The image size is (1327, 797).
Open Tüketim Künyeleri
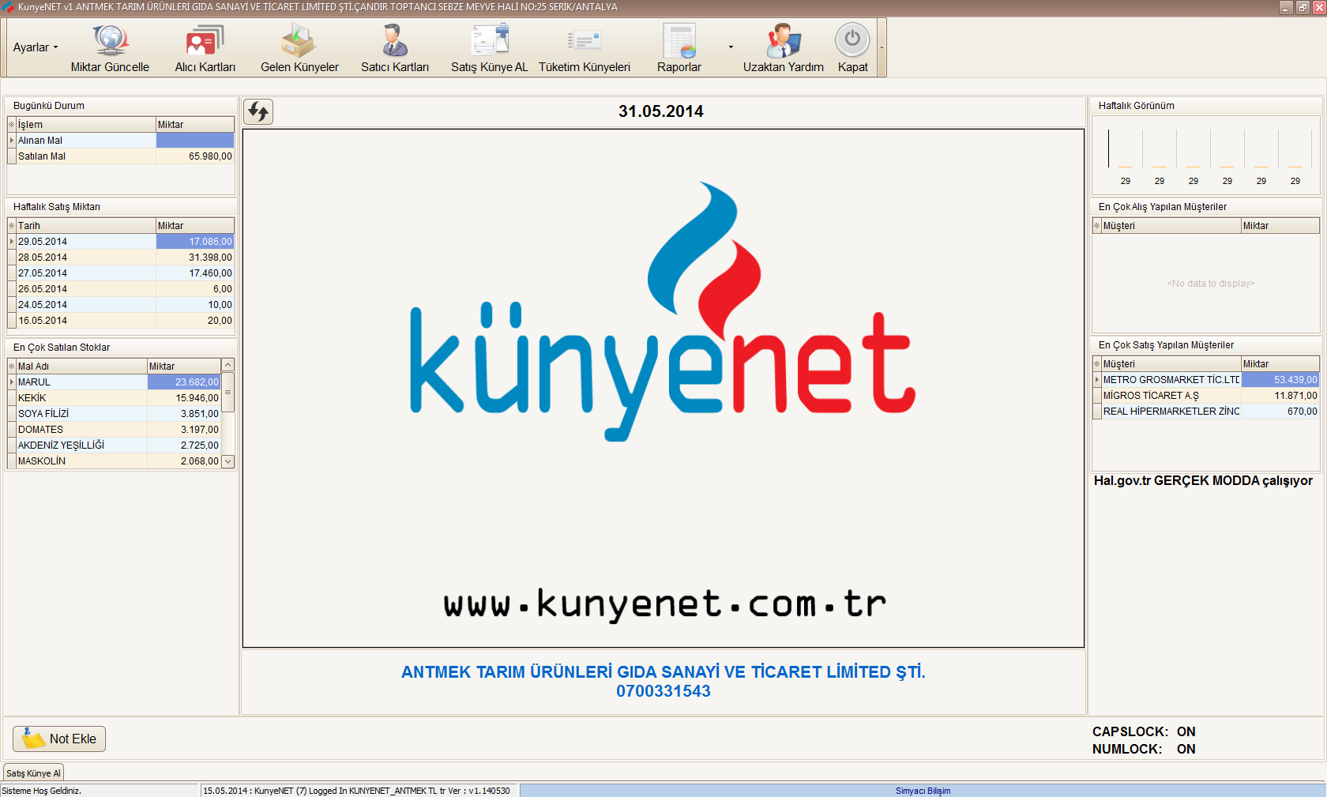tap(585, 49)
